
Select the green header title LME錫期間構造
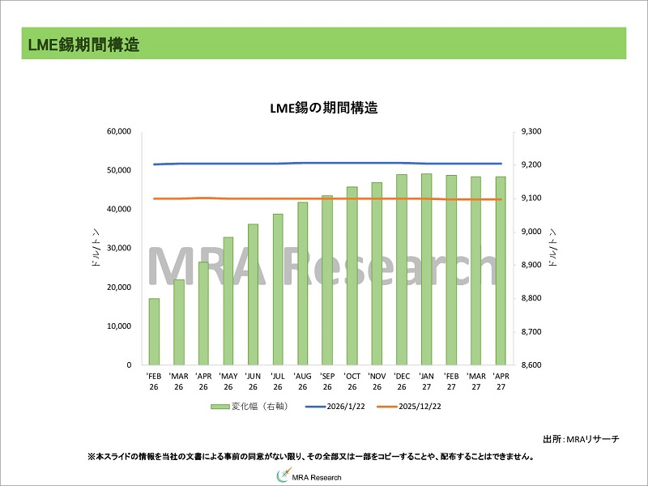click(80, 45)
